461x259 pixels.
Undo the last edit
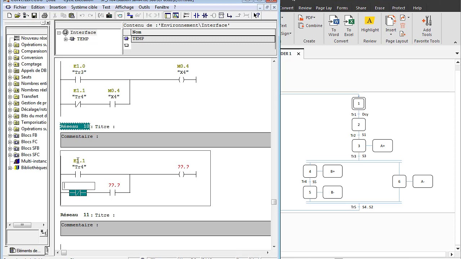pos(82,15)
